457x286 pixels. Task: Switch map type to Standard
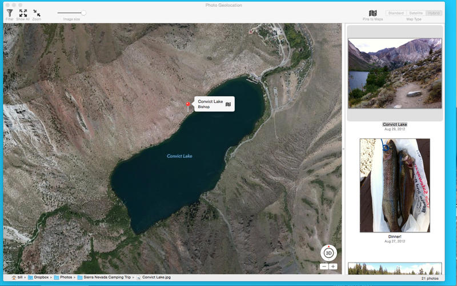click(x=395, y=13)
